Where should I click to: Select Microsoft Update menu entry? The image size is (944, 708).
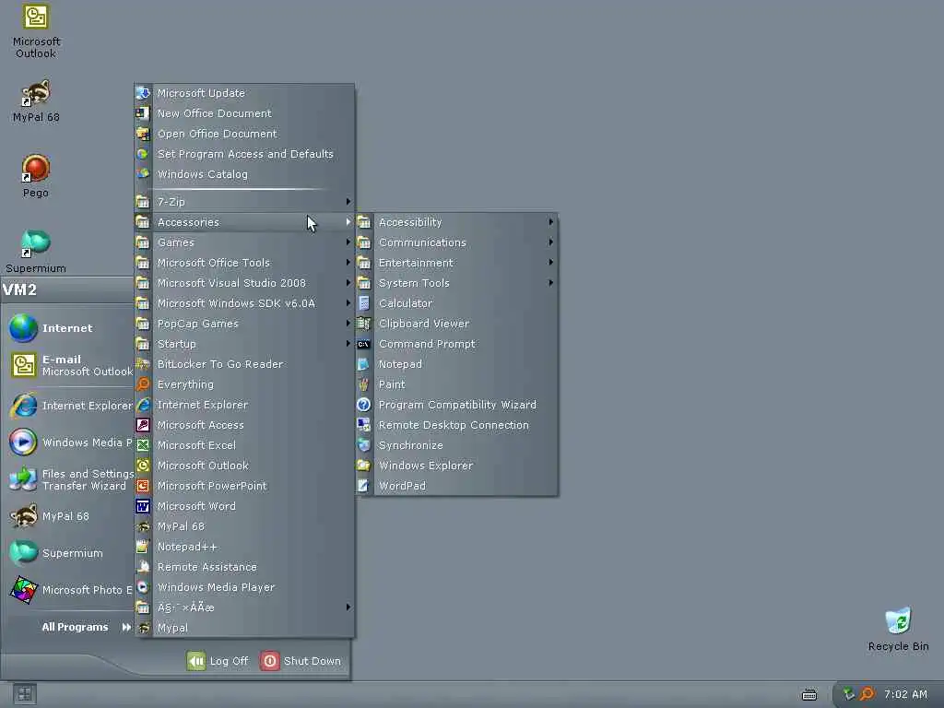tap(244, 93)
